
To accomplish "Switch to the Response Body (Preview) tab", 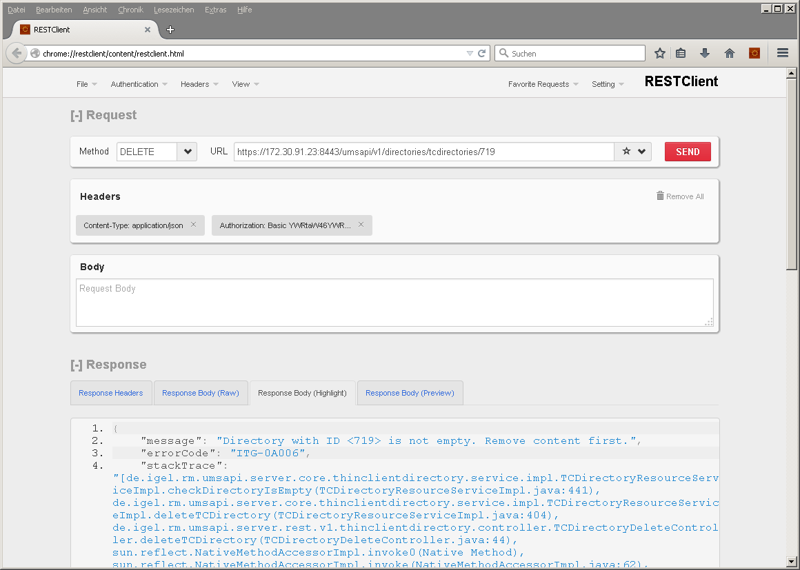I will pyautogui.click(x=410, y=392).
